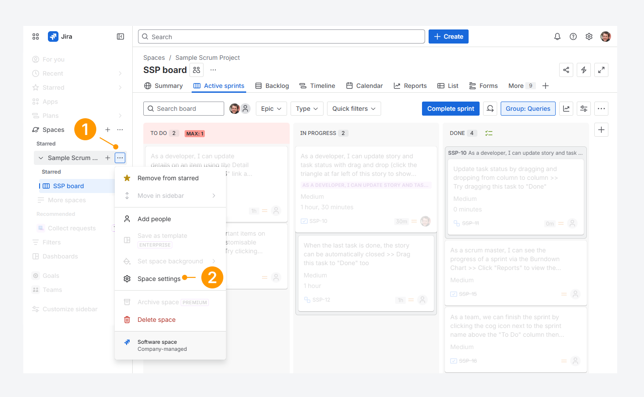The image size is (644, 397).
Task: Choose Add people from the menu
Action: pos(171,219)
